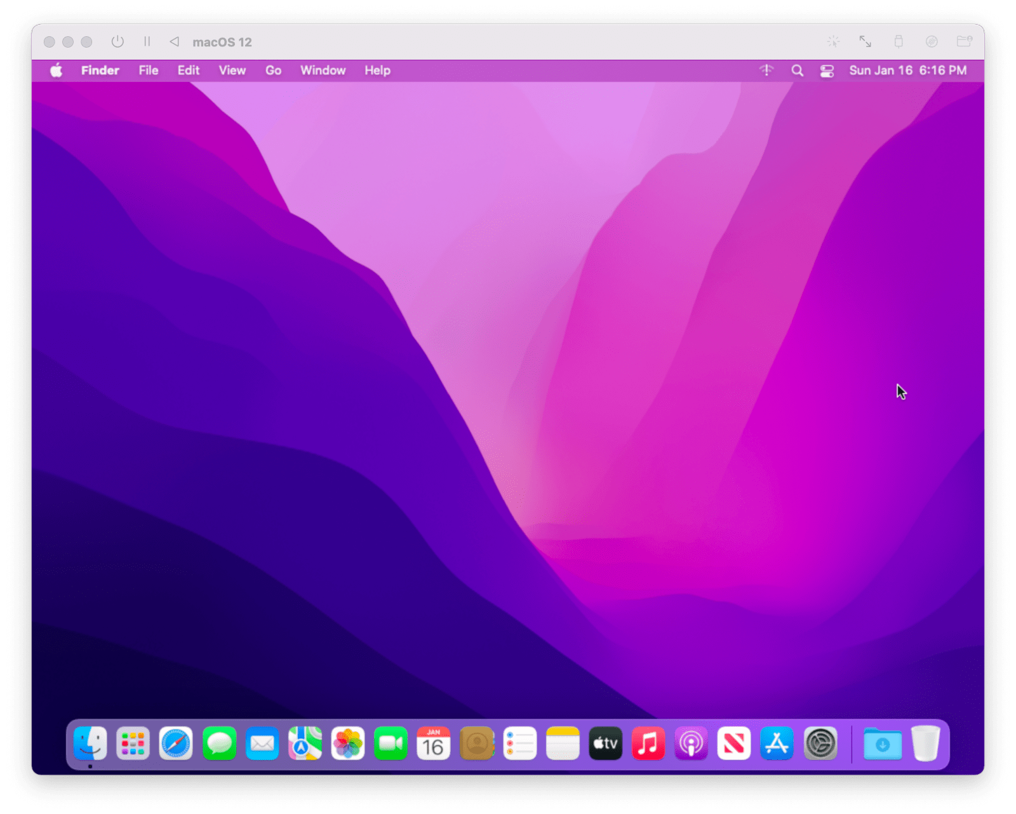Open Notes from the Dock
This screenshot has width=1016, height=814.
563,743
